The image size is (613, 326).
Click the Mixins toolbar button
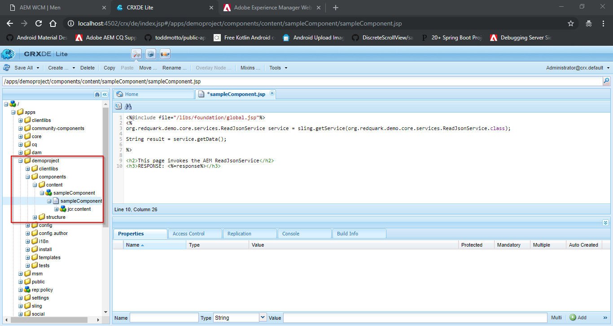pos(250,68)
